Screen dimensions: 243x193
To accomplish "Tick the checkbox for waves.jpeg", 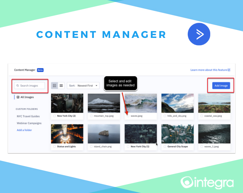I will coord(128,116).
